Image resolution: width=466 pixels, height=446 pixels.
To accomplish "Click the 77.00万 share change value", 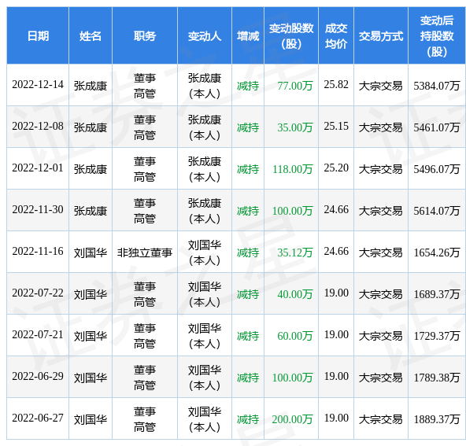I will pyautogui.click(x=295, y=86).
